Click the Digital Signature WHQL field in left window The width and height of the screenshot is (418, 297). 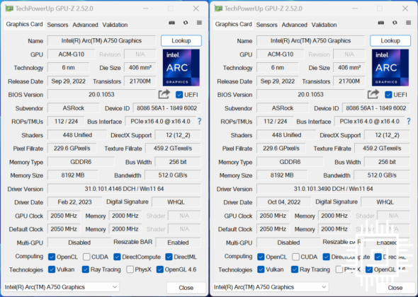176,202
